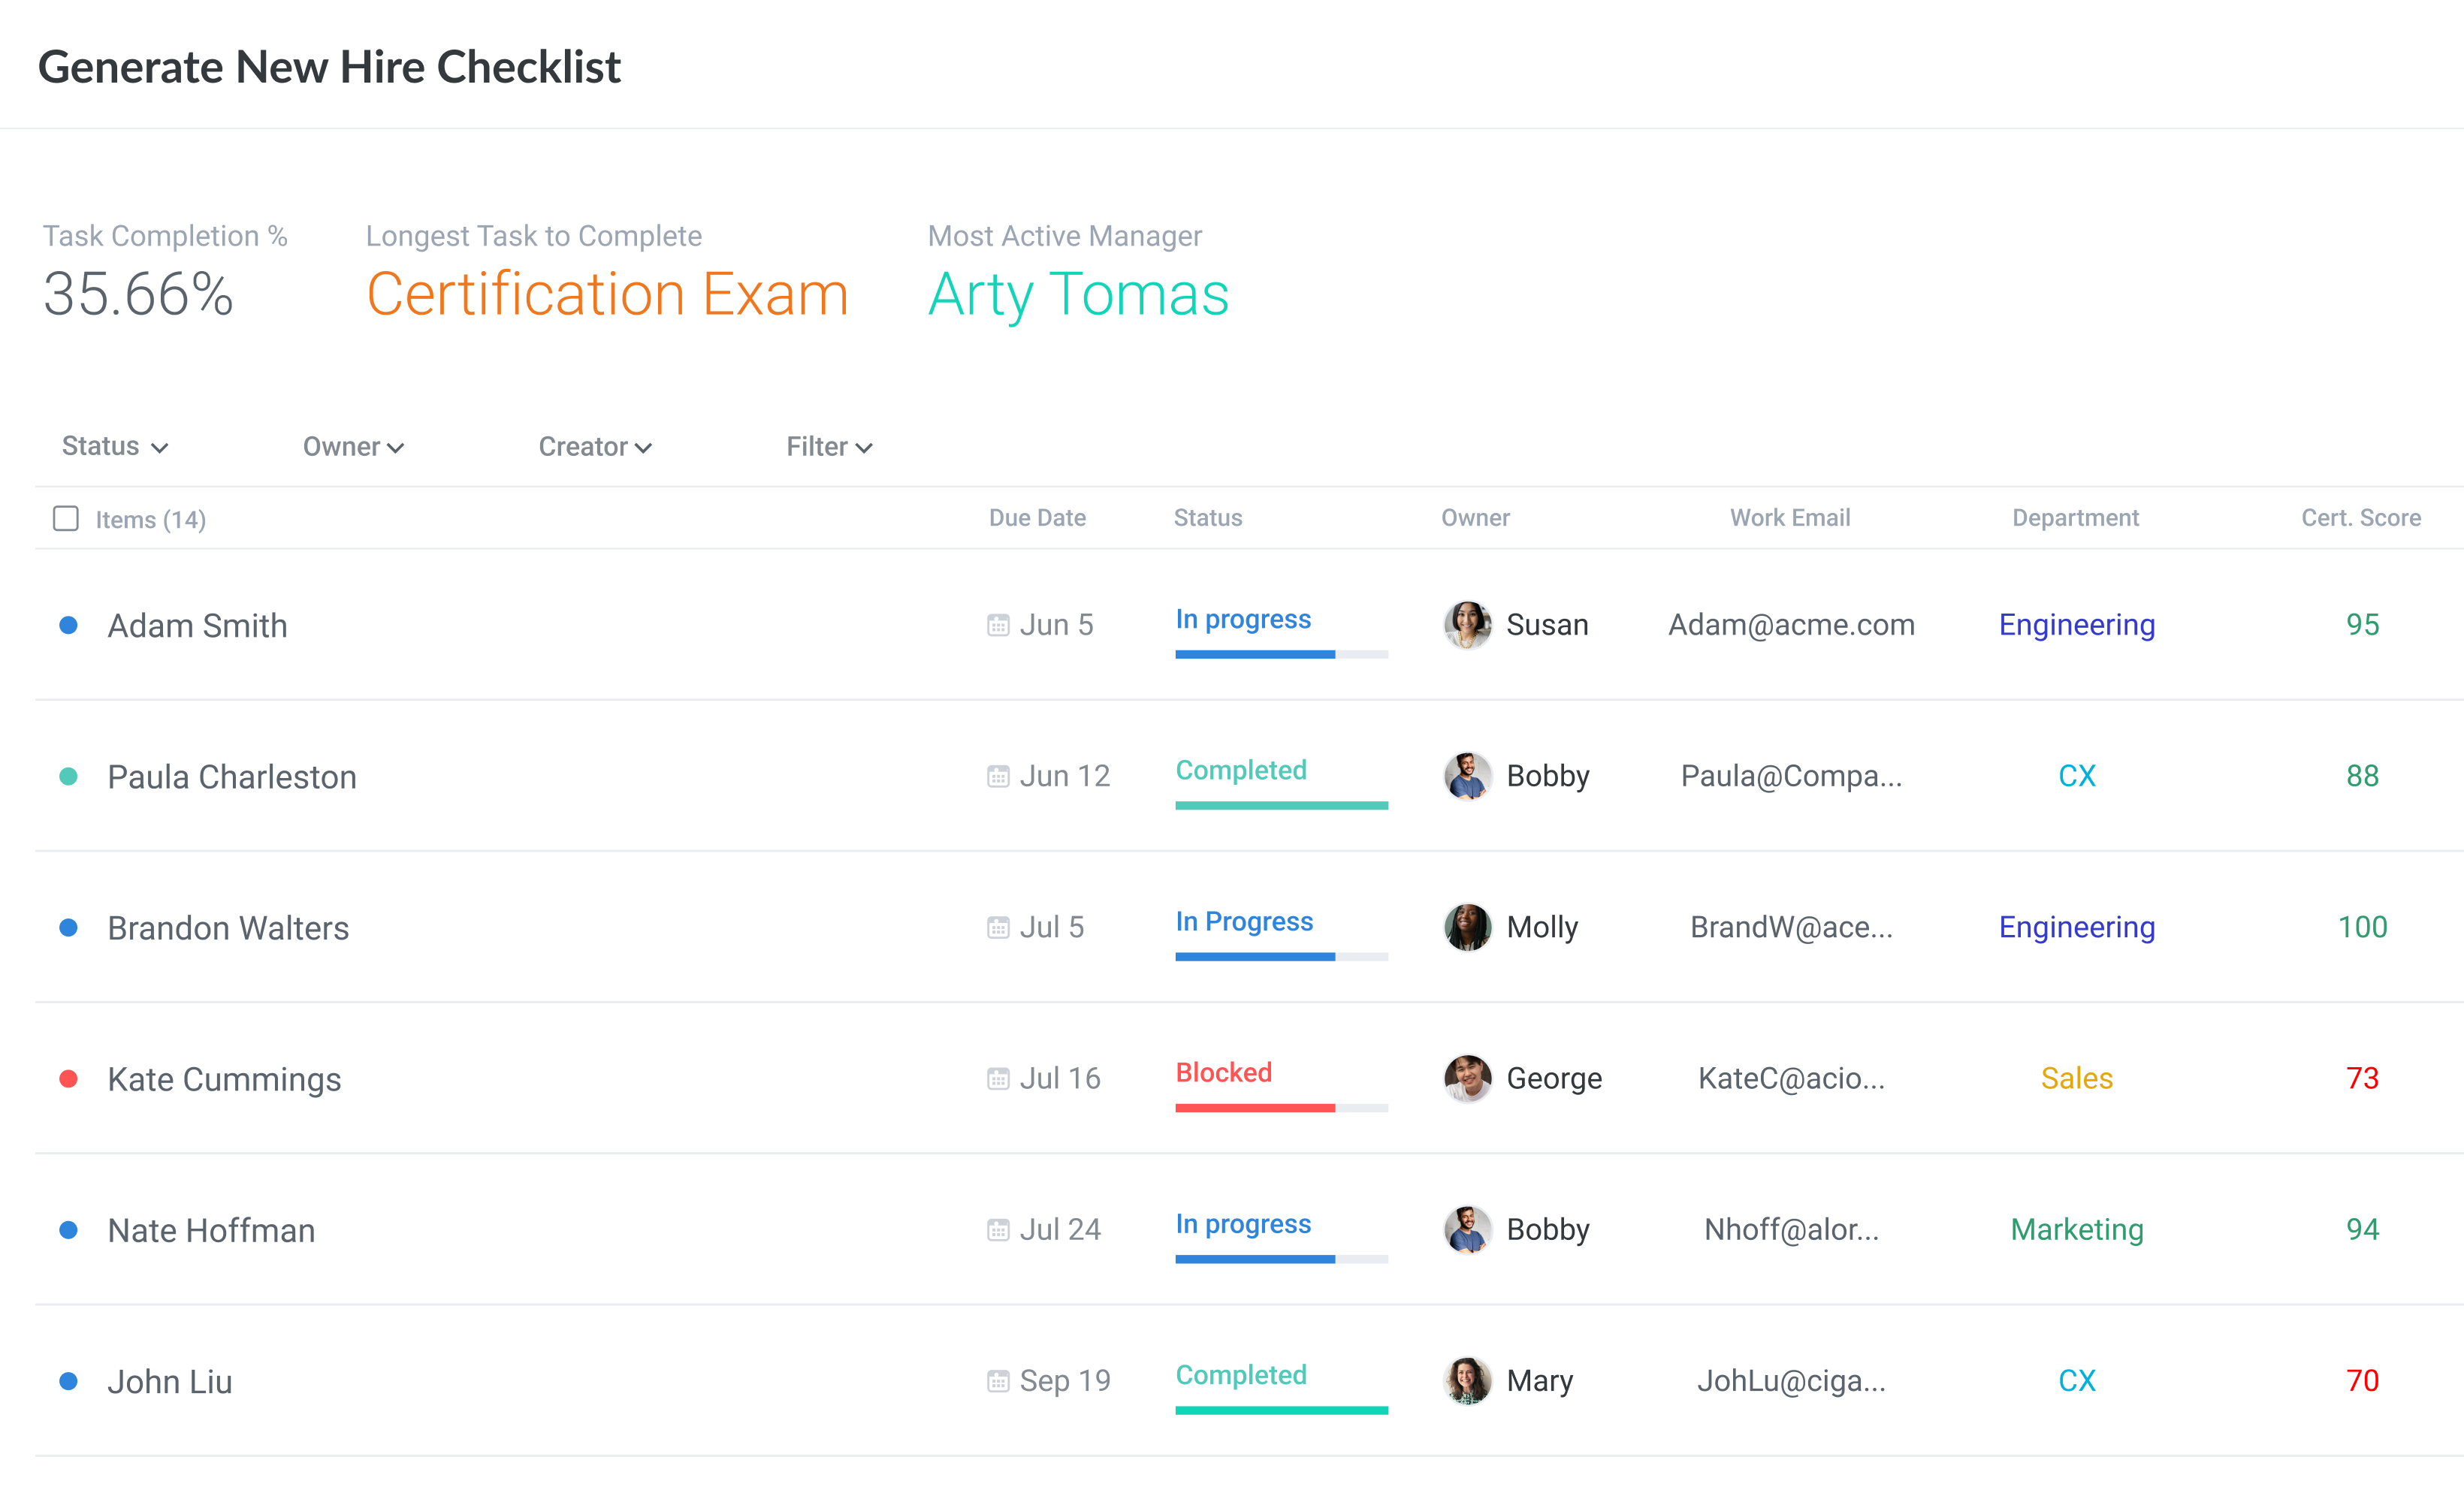Expand the Creator dropdown
Screen dimensions: 2464x1502
(x=595, y=446)
